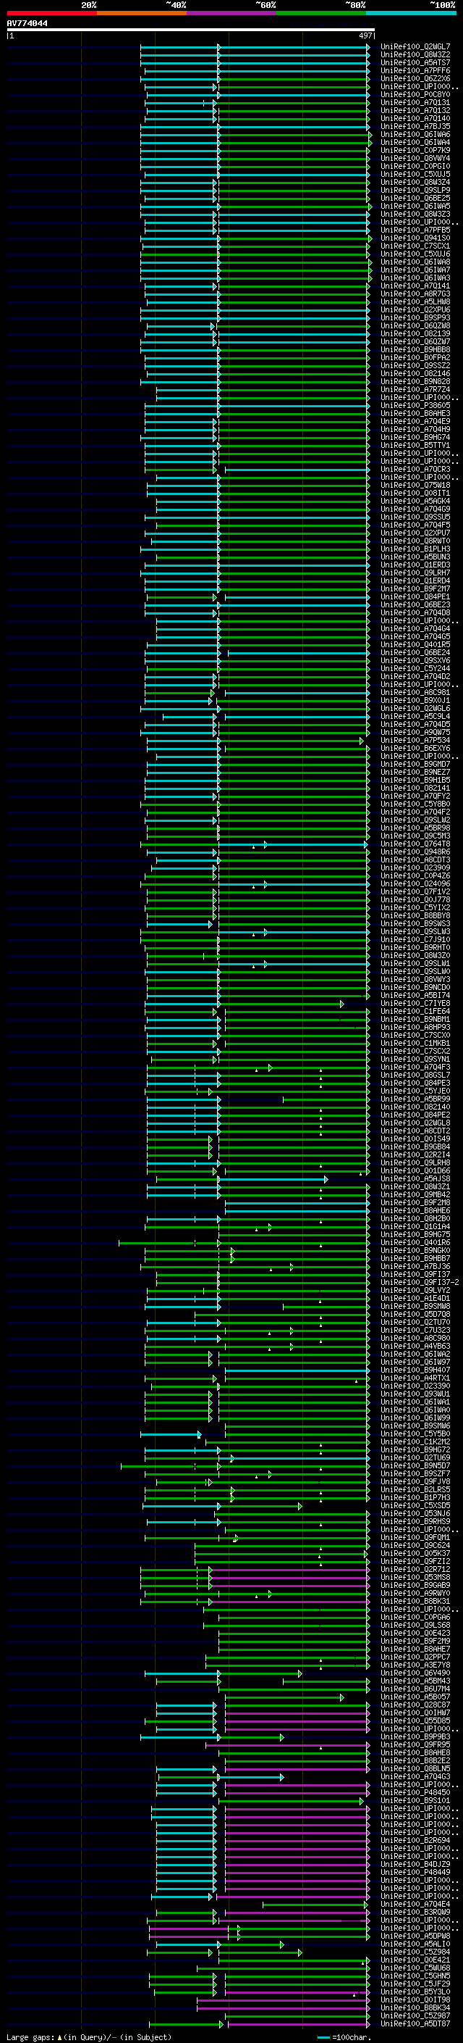Image resolution: width=463 pixels, height=2043 pixels.
Task: Select the UniRef100_Q8VWY4 entry
Action: tap(415, 159)
